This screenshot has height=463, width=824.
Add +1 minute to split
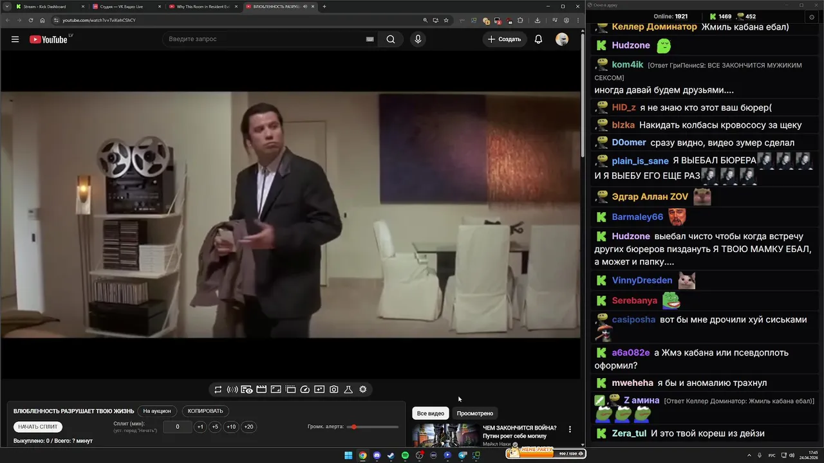(x=200, y=427)
